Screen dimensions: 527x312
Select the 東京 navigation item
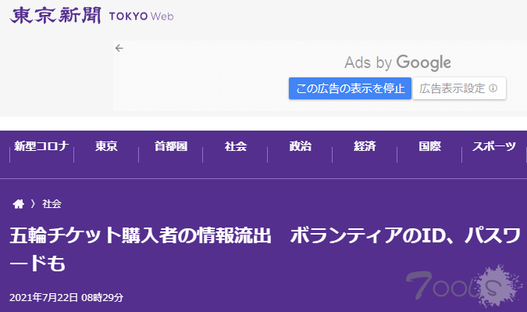[x=106, y=146]
